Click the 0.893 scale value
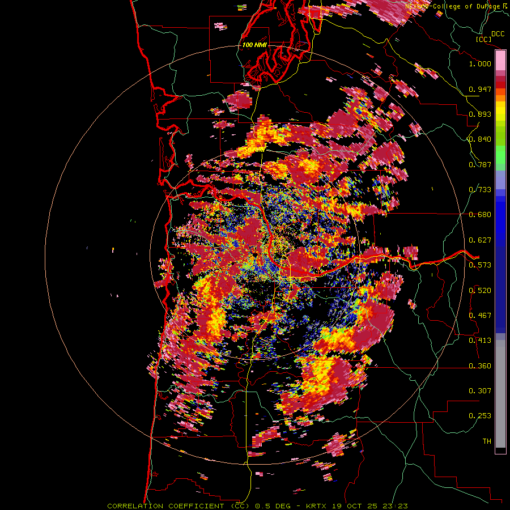The width and height of the screenshot is (510, 510). (480, 114)
